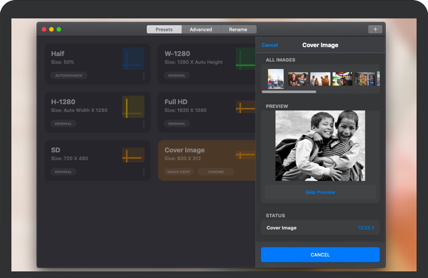This screenshot has width=428, height=278.
Task: Click the Cover Image preset icon
Action: [x=245, y=155]
